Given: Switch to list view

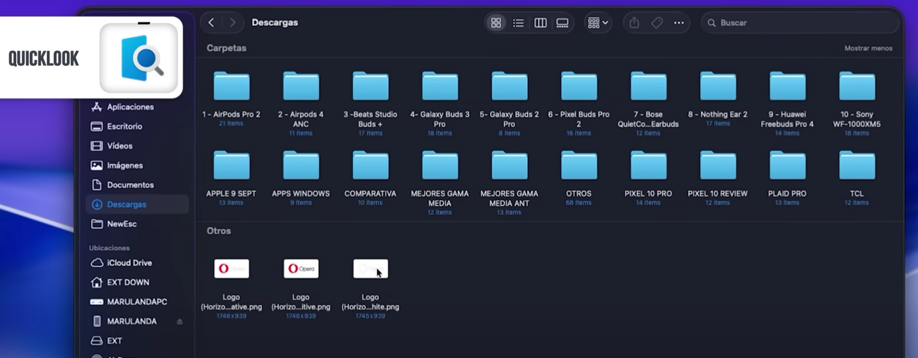Looking at the screenshot, I should click(x=518, y=23).
